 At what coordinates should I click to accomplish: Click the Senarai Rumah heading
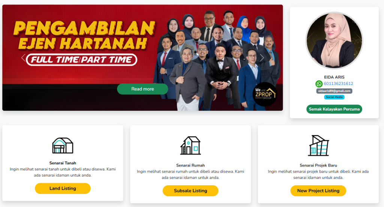point(190,165)
